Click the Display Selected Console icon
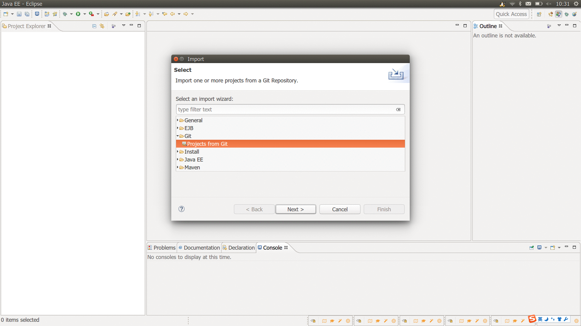581x326 pixels. click(x=539, y=248)
